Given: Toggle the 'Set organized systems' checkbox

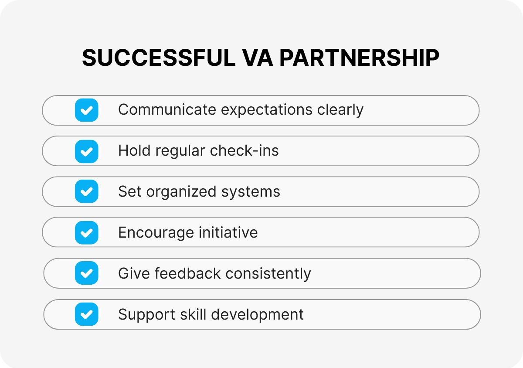Looking at the screenshot, I should click(86, 191).
